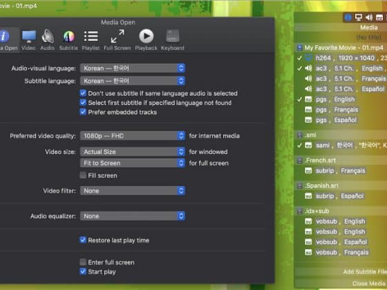
Task: Enable the Enter full screen checkbox
Action: 83,262
